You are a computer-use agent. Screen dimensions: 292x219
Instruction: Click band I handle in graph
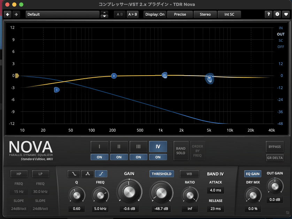point(56,90)
